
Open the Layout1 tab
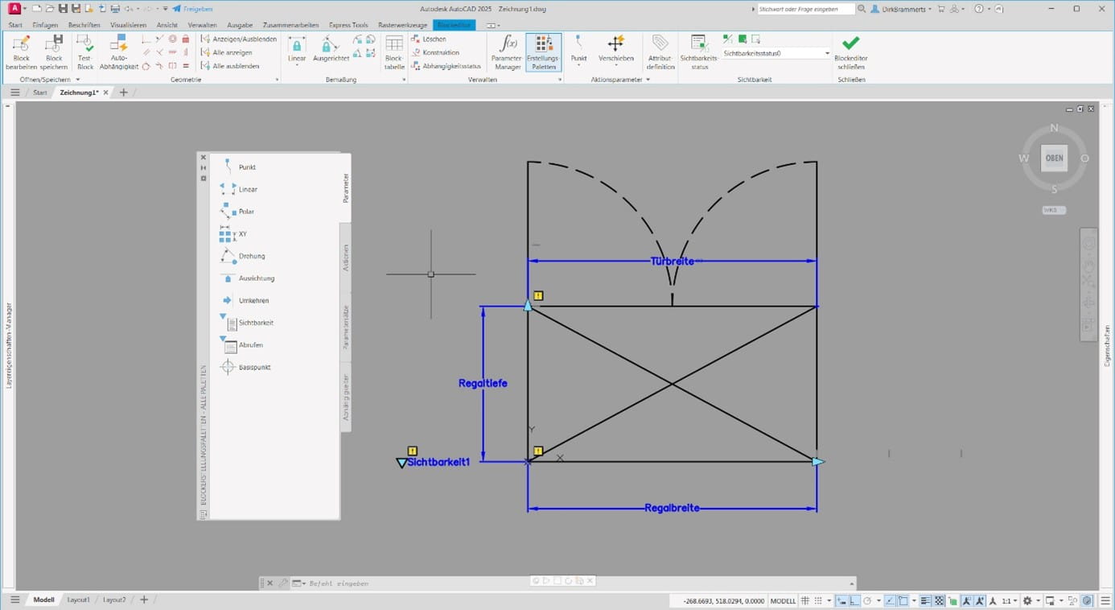coord(79,600)
